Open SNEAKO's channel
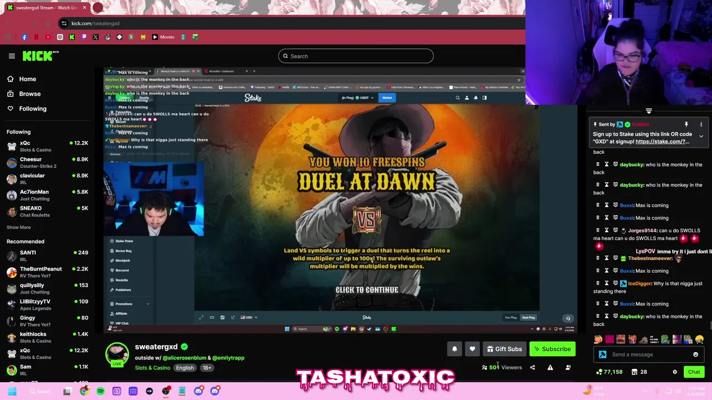Image resolution: width=712 pixels, height=400 pixels. pos(47,211)
